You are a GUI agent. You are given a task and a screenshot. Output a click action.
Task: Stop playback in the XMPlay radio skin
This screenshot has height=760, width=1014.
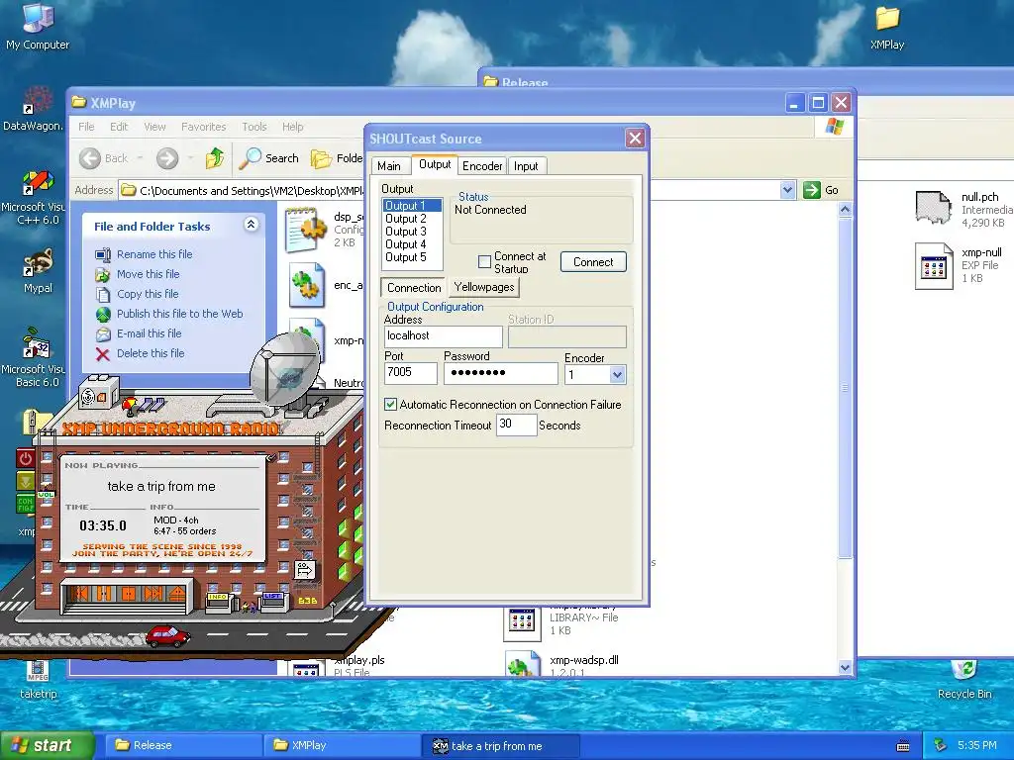(128, 594)
